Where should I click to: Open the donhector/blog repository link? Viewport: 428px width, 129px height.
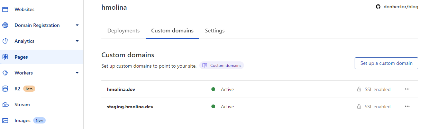point(401,7)
